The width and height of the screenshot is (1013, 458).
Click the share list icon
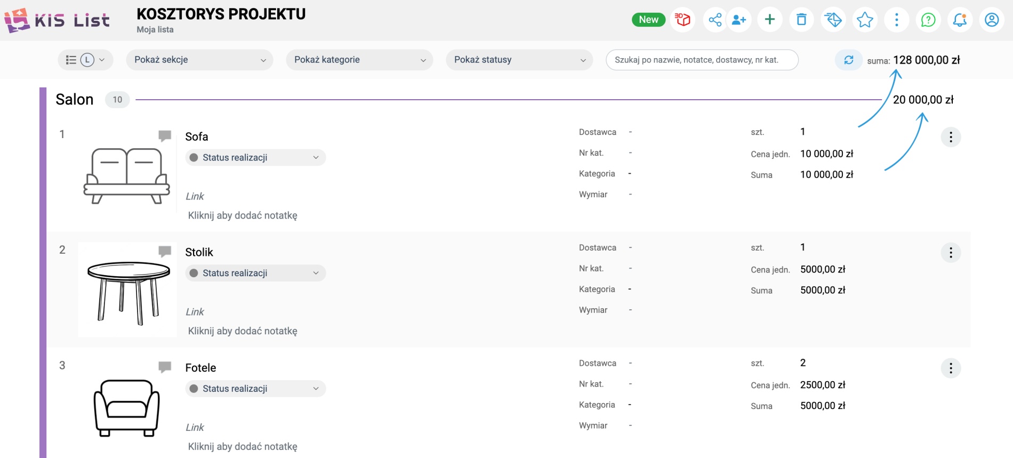tap(714, 20)
